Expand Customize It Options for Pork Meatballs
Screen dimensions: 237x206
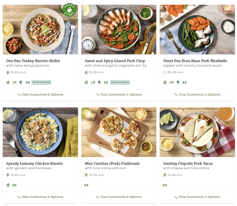(197, 95)
